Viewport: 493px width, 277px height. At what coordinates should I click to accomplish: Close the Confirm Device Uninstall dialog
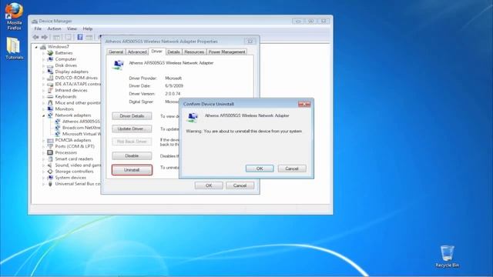(304, 104)
